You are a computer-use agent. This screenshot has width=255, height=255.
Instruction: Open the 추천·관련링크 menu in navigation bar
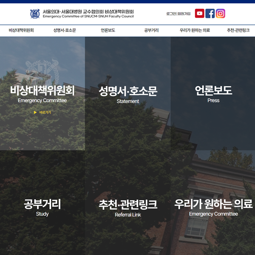pyautogui.click(x=238, y=30)
